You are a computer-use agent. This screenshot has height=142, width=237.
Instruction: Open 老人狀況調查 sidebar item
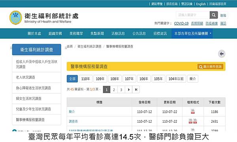point(37,77)
